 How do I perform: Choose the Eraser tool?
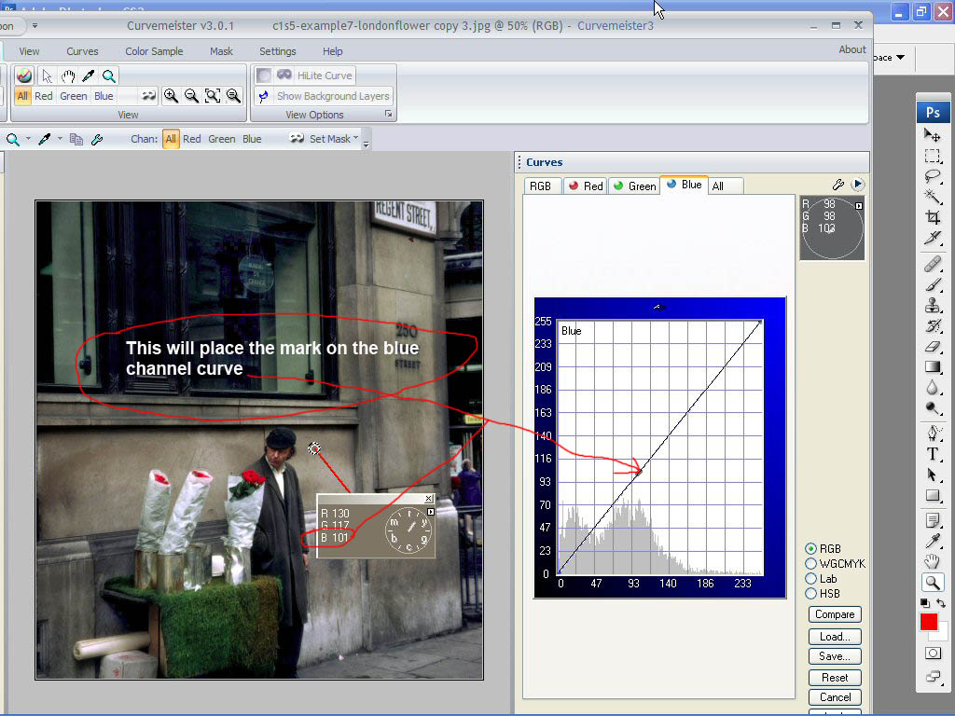[x=933, y=346]
